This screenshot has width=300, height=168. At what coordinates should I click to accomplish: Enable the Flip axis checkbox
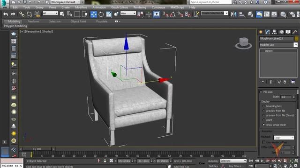(261, 92)
